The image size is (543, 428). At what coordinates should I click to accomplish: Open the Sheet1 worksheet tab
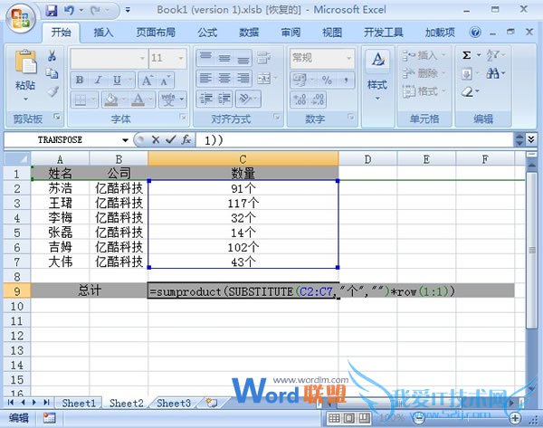pos(79,403)
